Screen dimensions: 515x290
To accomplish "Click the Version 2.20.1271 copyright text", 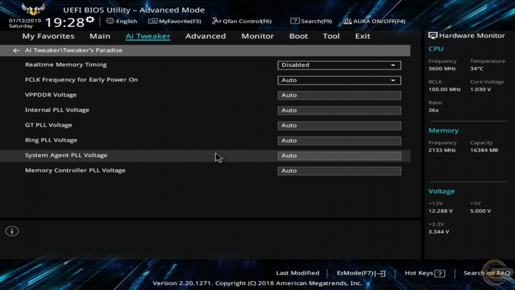I will (257, 283).
